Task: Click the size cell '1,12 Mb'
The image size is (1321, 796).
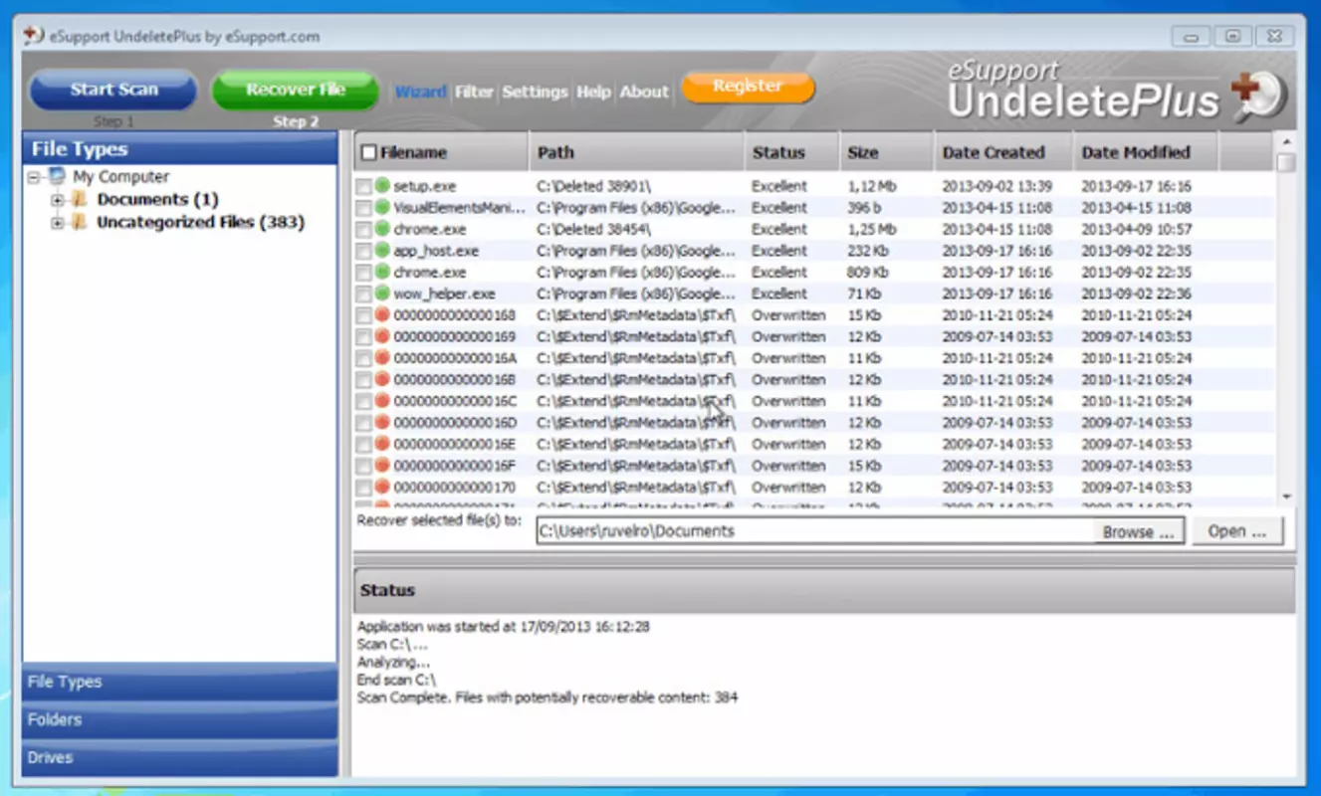Action: 872,186
